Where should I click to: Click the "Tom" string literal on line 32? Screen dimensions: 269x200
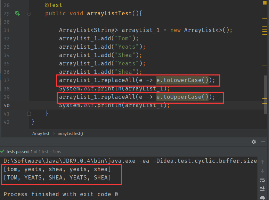[123, 39]
